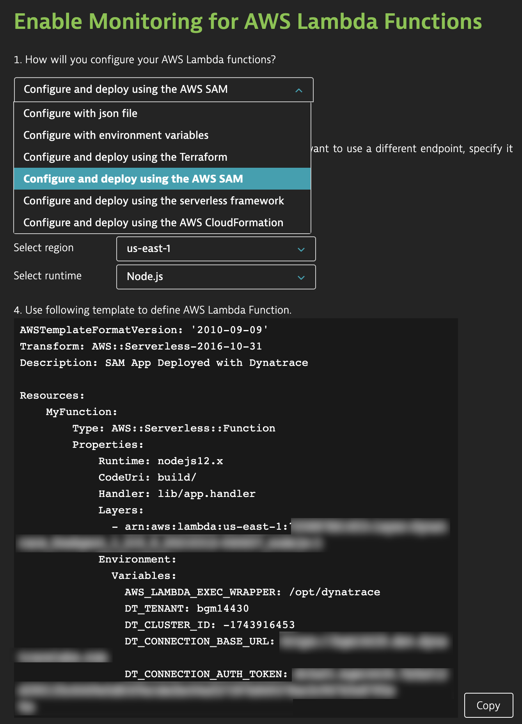This screenshot has height=724, width=522.
Task: Click the 'DT_TENANT: bgm14430' line
Action: 186,609
